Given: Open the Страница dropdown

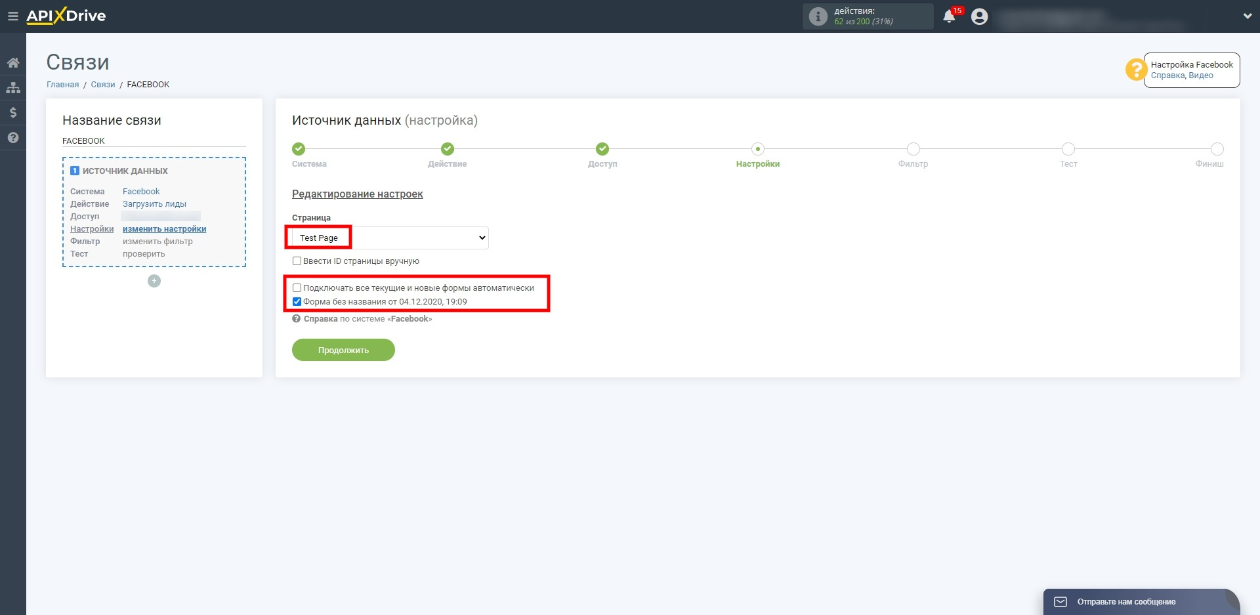Looking at the screenshot, I should [390, 238].
